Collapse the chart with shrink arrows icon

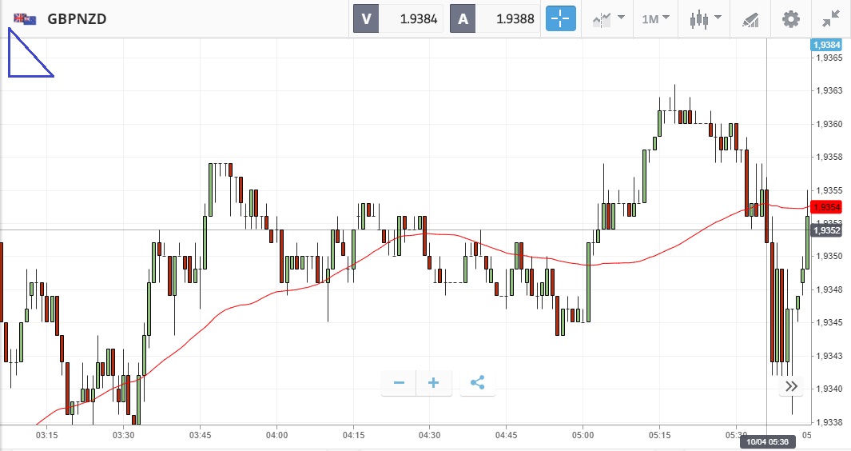tap(831, 19)
